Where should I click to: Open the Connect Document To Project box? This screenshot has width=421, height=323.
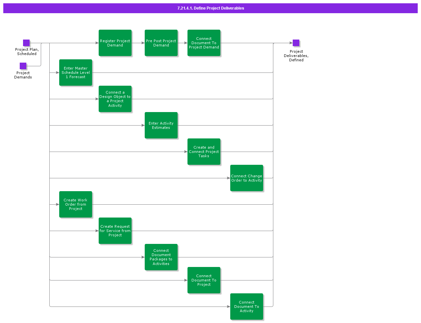coord(204,280)
